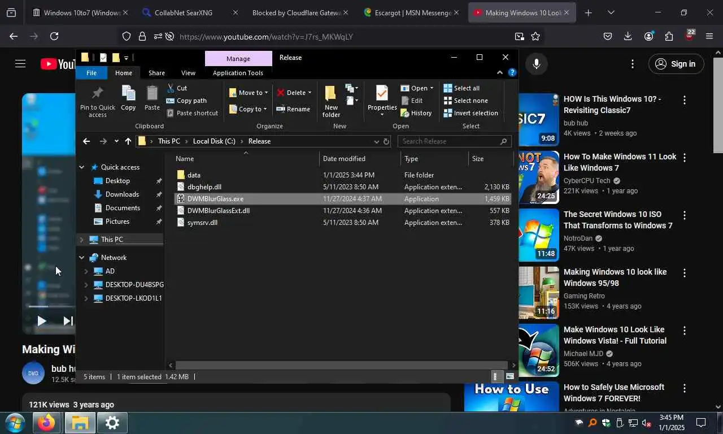Image resolution: width=723 pixels, height=434 pixels.
Task: Click Select none in the ribbon
Action: coord(465,101)
